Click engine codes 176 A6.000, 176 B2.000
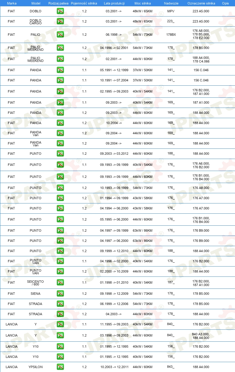 pyautogui.click(x=201, y=165)
